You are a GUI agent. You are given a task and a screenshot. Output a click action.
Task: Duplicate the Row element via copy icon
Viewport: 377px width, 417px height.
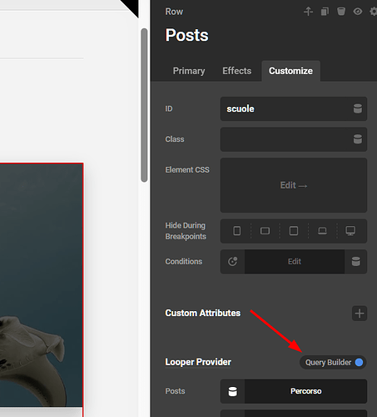325,12
